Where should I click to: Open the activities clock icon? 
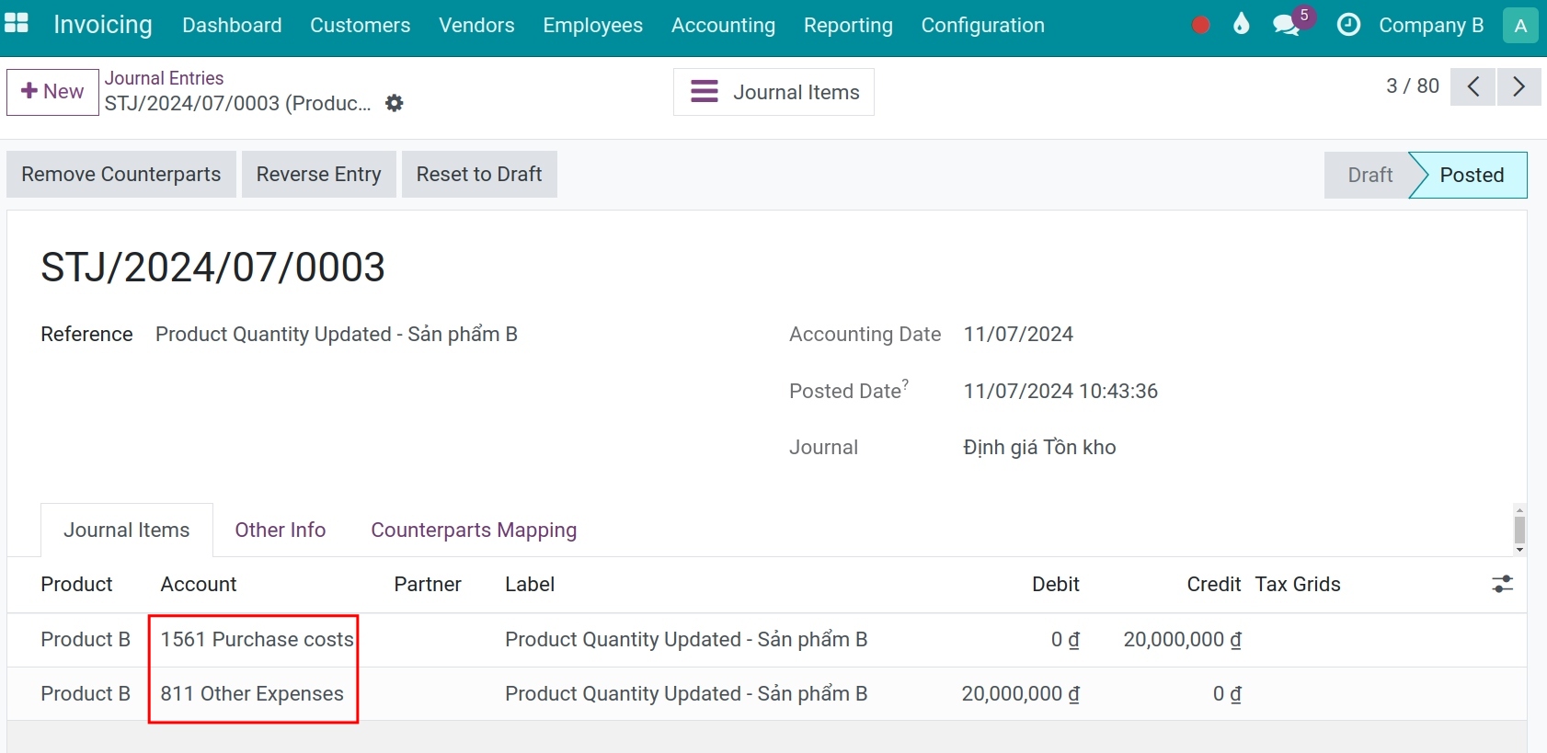point(1348,25)
